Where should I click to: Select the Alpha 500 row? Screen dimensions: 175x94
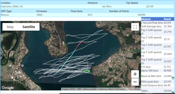[157, 71]
